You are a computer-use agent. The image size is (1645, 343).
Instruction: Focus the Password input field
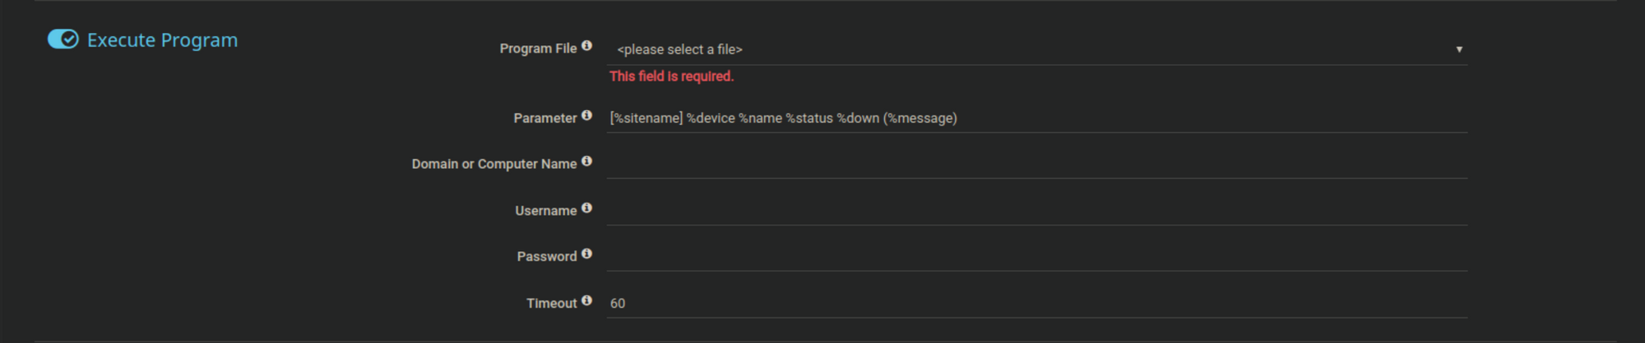point(1036,257)
